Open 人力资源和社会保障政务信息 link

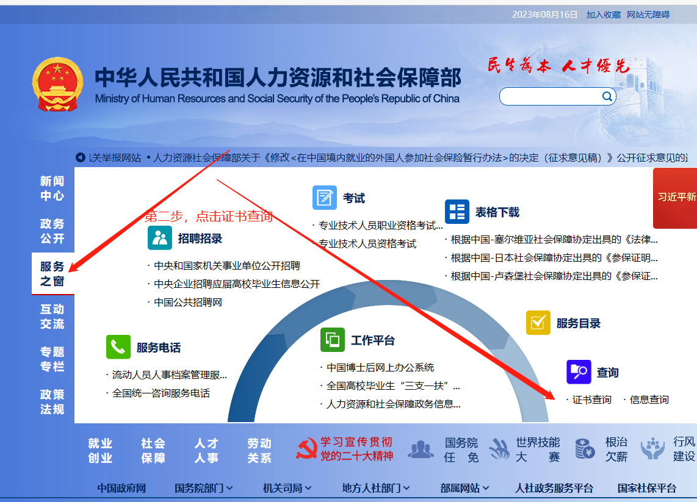pyautogui.click(x=394, y=404)
